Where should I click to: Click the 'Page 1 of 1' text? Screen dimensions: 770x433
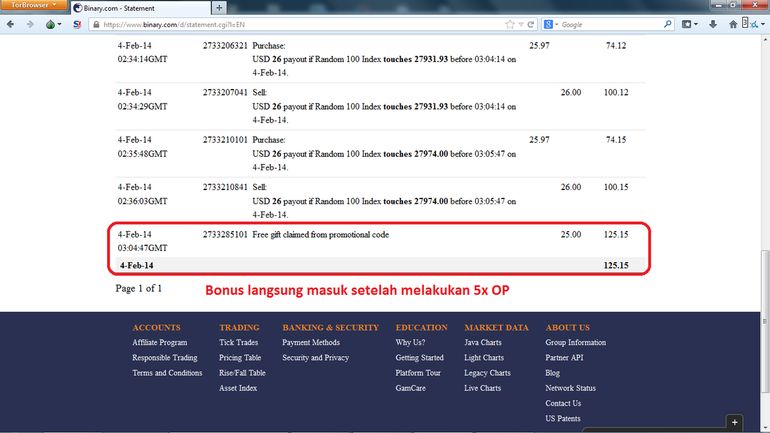[x=138, y=289]
